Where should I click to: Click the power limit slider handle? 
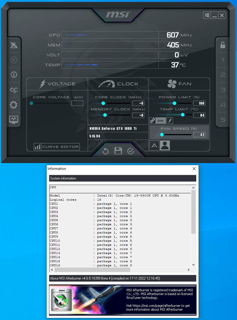(x=175, y=103)
